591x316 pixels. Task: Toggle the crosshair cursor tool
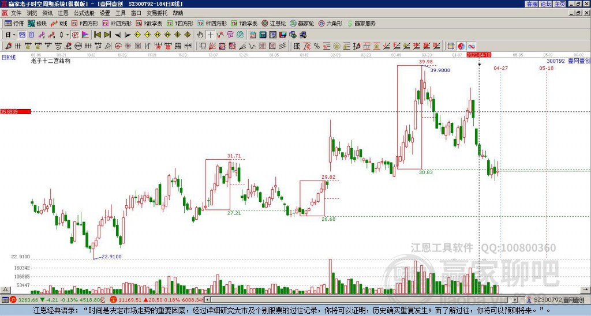click(210, 35)
